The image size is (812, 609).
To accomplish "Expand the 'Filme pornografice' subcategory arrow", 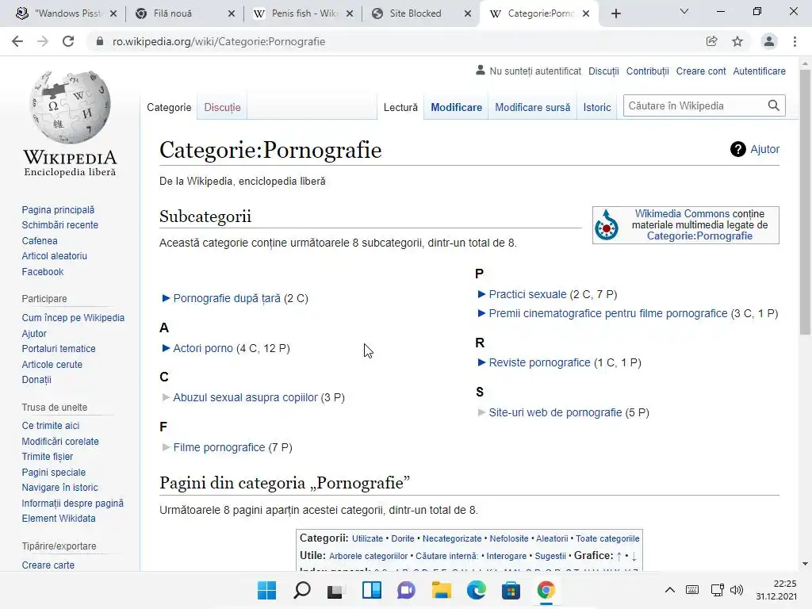I will point(167,447).
